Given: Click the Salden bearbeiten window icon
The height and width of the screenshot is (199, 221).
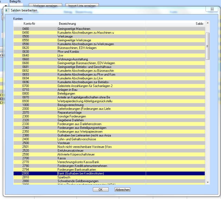Looking at the screenshot, I should tap(7, 10).
